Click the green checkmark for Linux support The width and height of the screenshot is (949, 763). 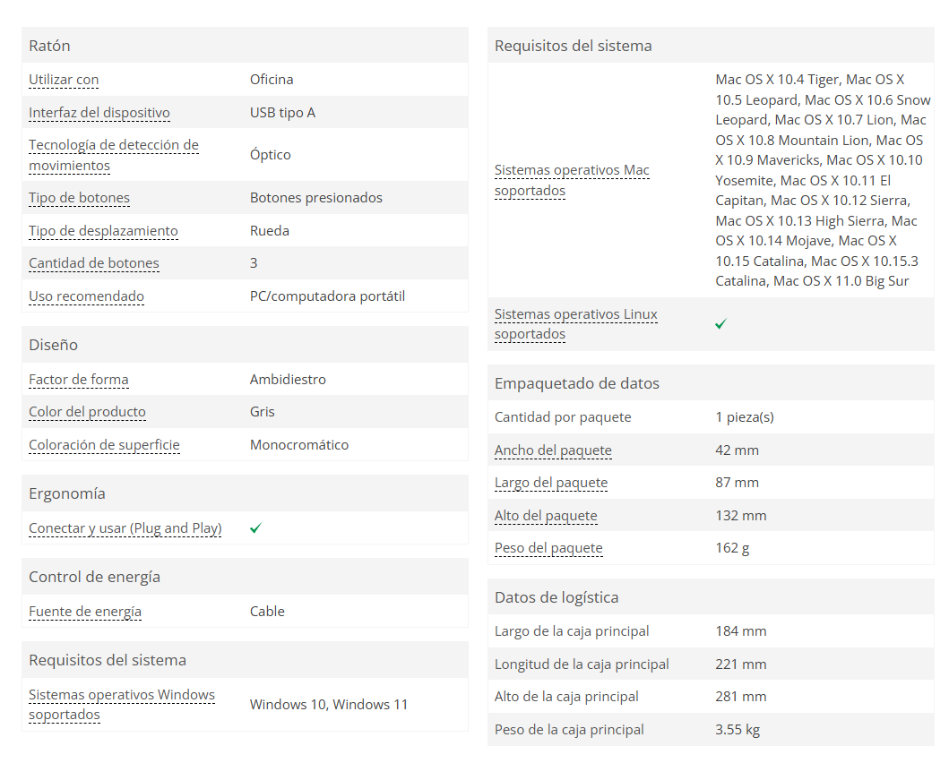pos(720,324)
